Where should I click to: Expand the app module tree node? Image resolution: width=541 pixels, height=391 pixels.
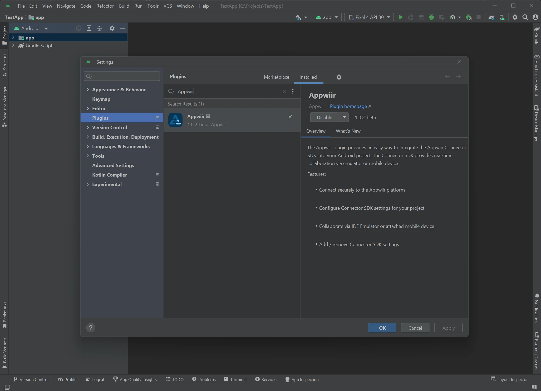tap(13, 38)
